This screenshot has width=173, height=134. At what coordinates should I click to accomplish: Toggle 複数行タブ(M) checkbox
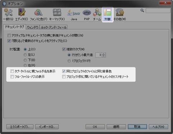64,49
